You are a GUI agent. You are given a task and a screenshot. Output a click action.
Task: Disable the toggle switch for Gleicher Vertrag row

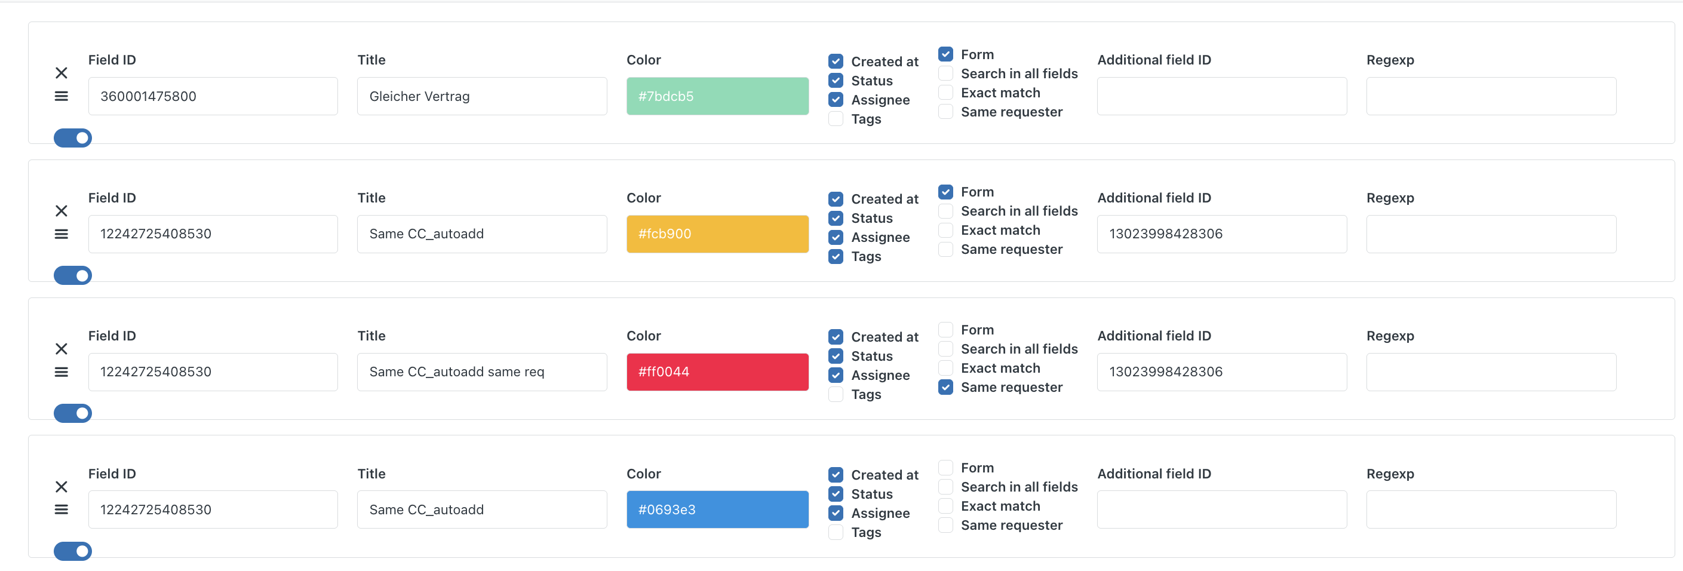tap(72, 138)
